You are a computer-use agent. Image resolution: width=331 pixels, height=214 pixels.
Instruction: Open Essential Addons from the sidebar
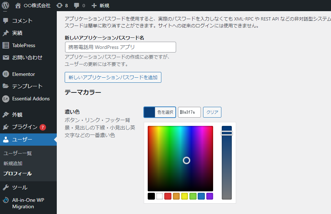point(31,99)
